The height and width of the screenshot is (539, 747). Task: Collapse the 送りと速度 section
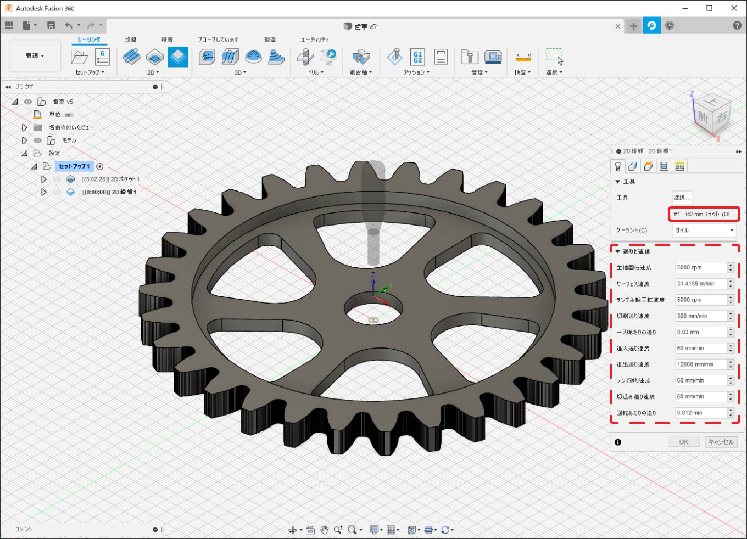(x=618, y=251)
